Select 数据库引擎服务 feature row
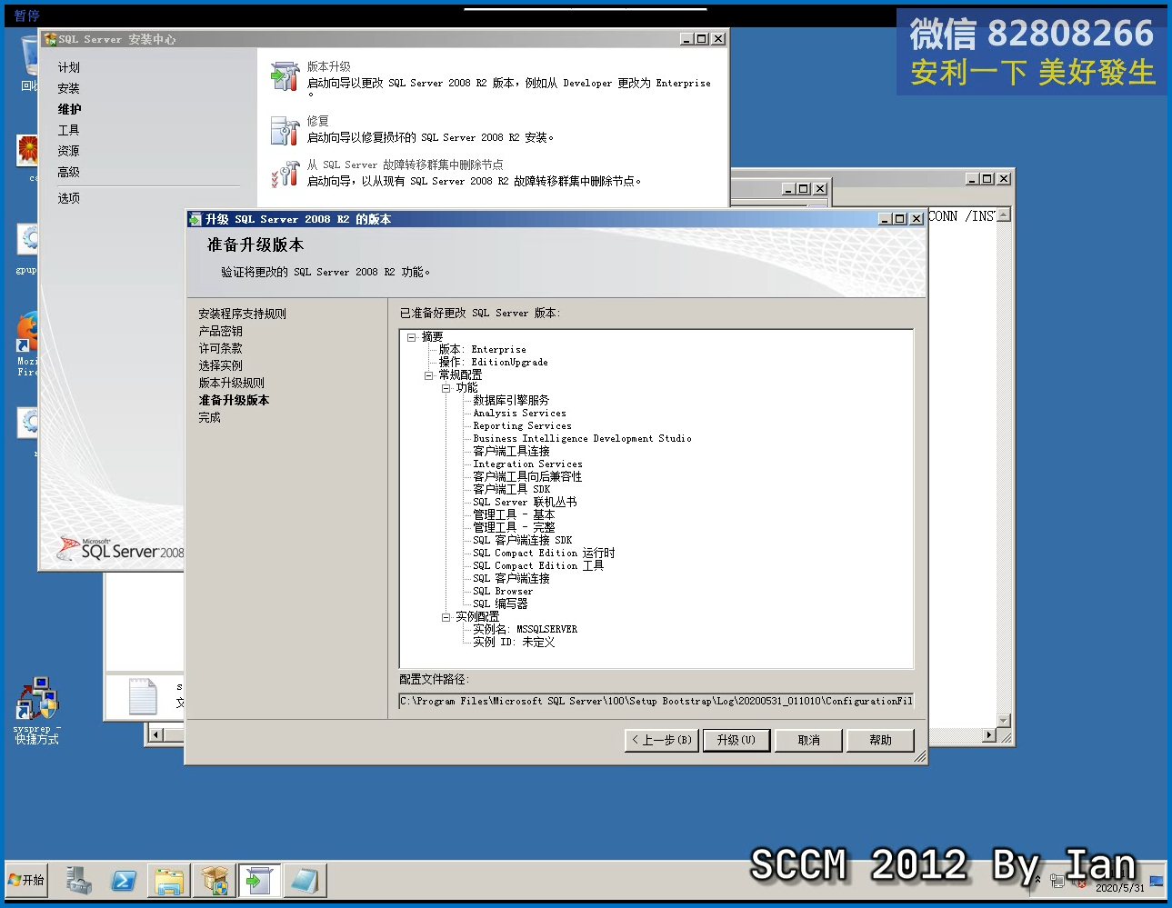 pyautogui.click(x=511, y=400)
